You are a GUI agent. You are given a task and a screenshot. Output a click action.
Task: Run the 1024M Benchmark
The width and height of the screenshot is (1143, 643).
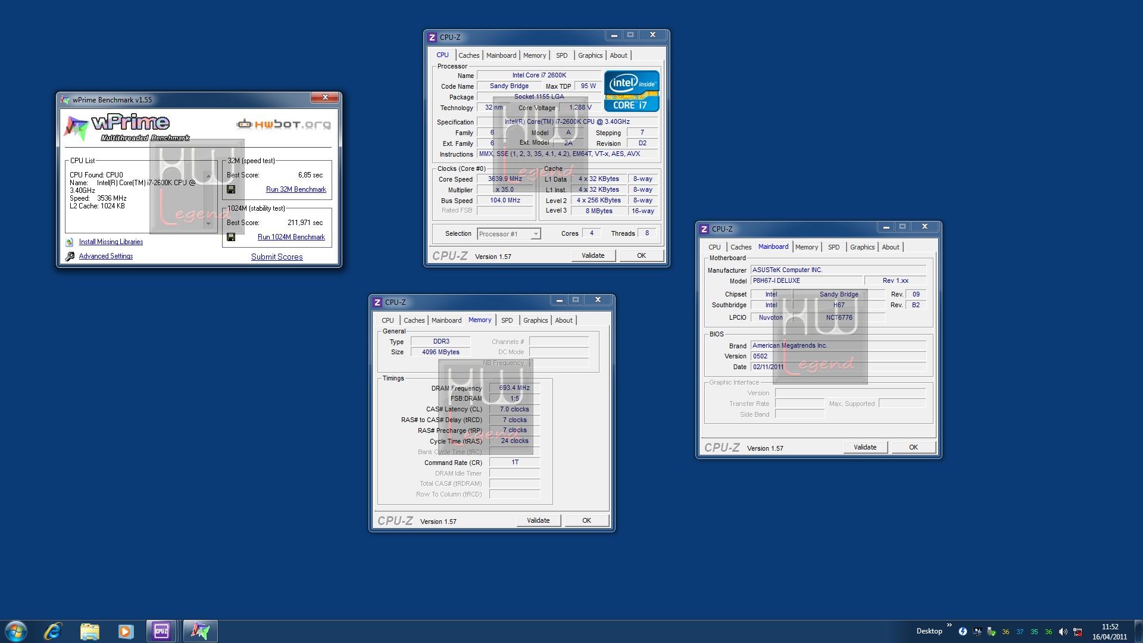tap(291, 237)
